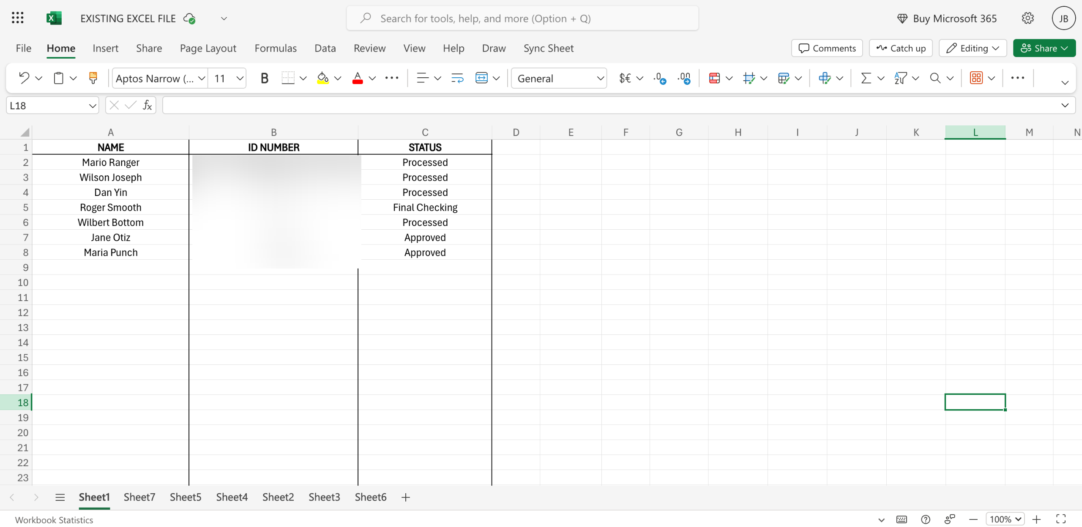Increase decimal places icon
The width and height of the screenshot is (1082, 527).
click(x=660, y=78)
